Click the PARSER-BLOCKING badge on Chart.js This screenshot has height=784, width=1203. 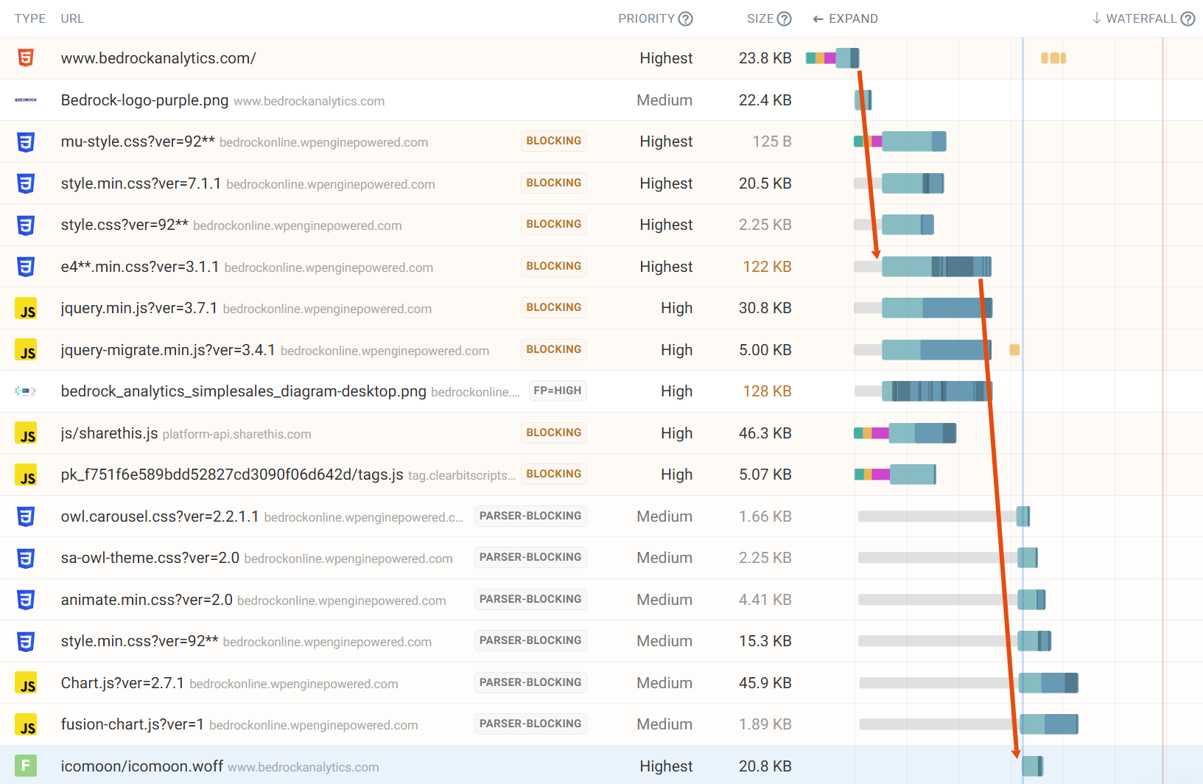(530, 682)
